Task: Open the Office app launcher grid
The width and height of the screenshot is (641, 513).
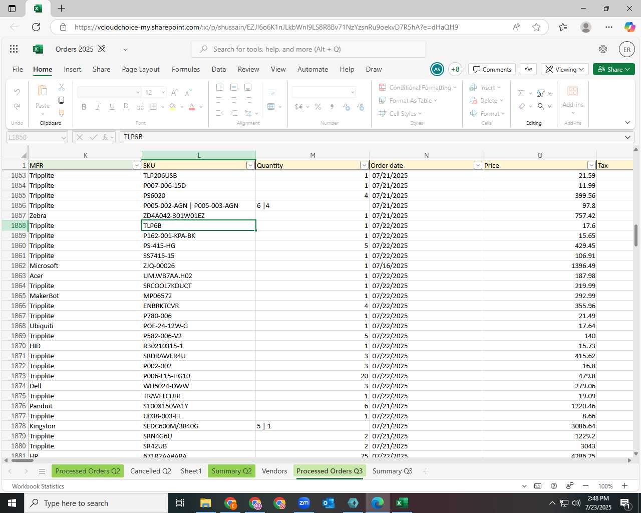Action: [14, 49]
